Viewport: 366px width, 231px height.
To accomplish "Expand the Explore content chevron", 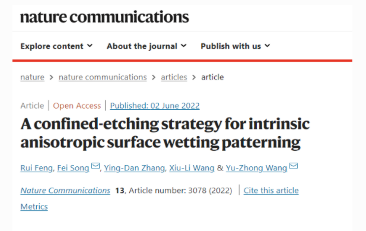I will [x=90, y=46].
